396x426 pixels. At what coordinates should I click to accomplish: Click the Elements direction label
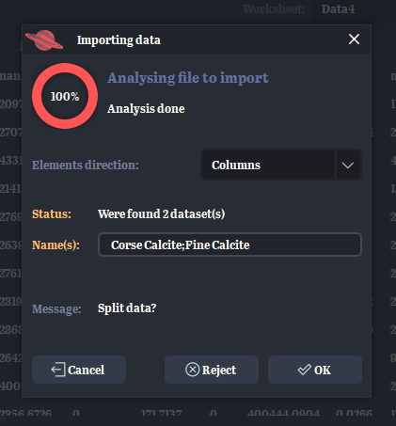(86, 165)
